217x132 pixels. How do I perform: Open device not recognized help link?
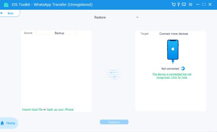[x=172, y=76]
